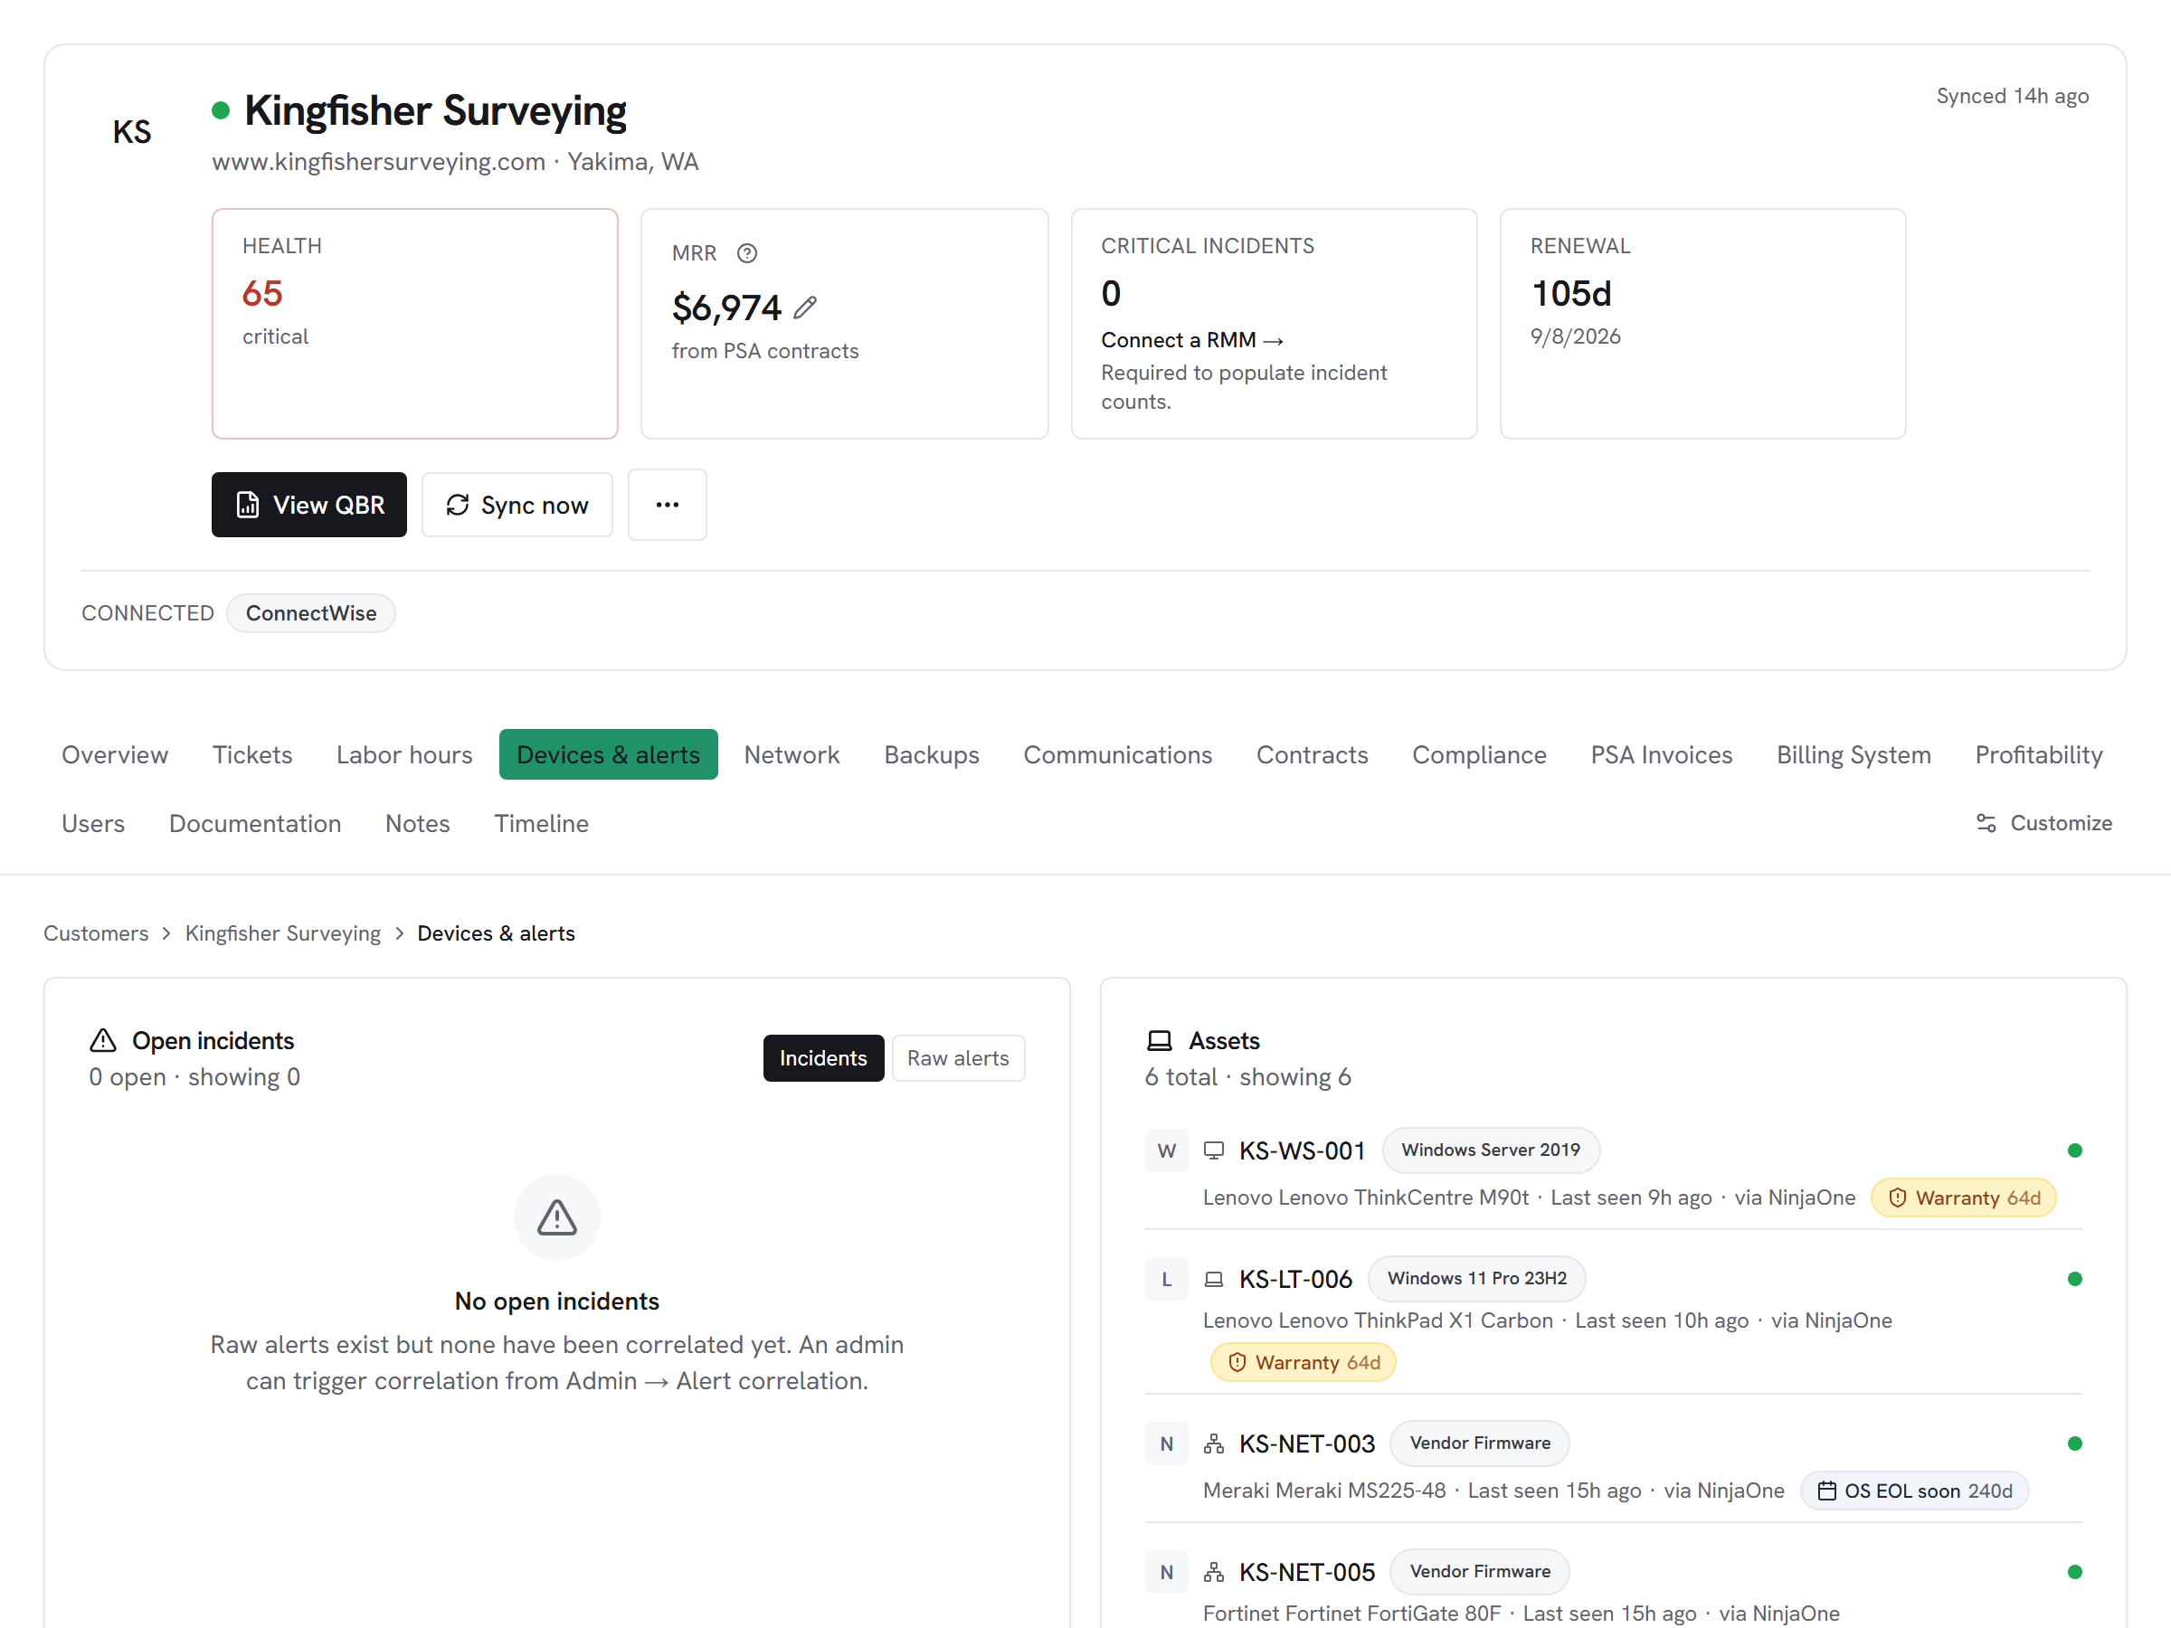Click the N badge for KS-NET-003
The image size is (2171, 1628).
(x=1166, y=1443)
